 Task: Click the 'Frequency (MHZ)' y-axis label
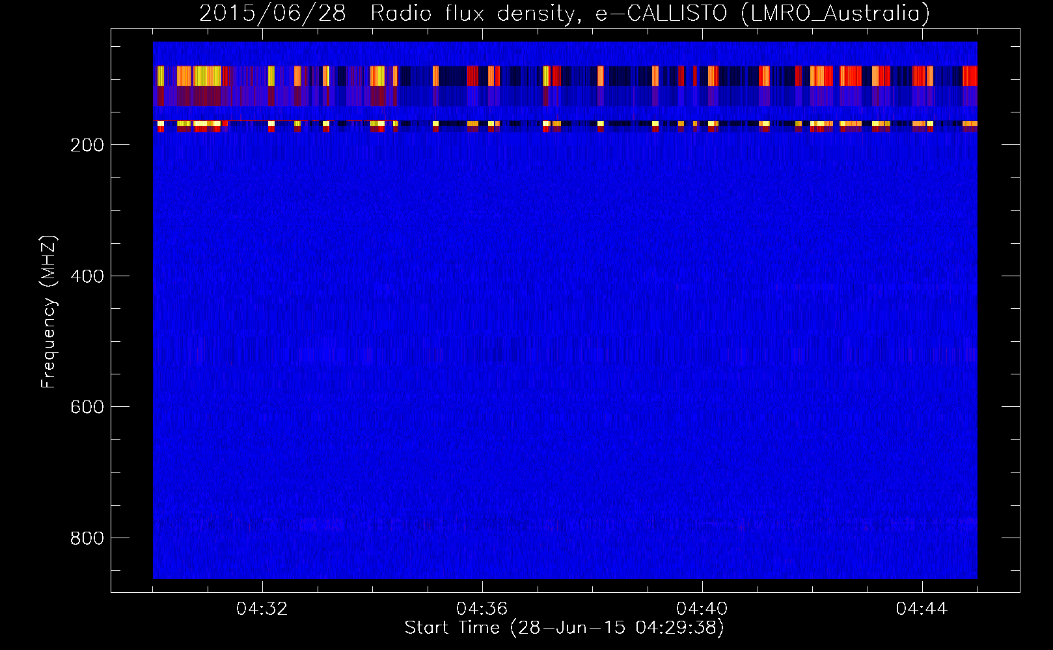pyautogui.click(x=49, y=311)
